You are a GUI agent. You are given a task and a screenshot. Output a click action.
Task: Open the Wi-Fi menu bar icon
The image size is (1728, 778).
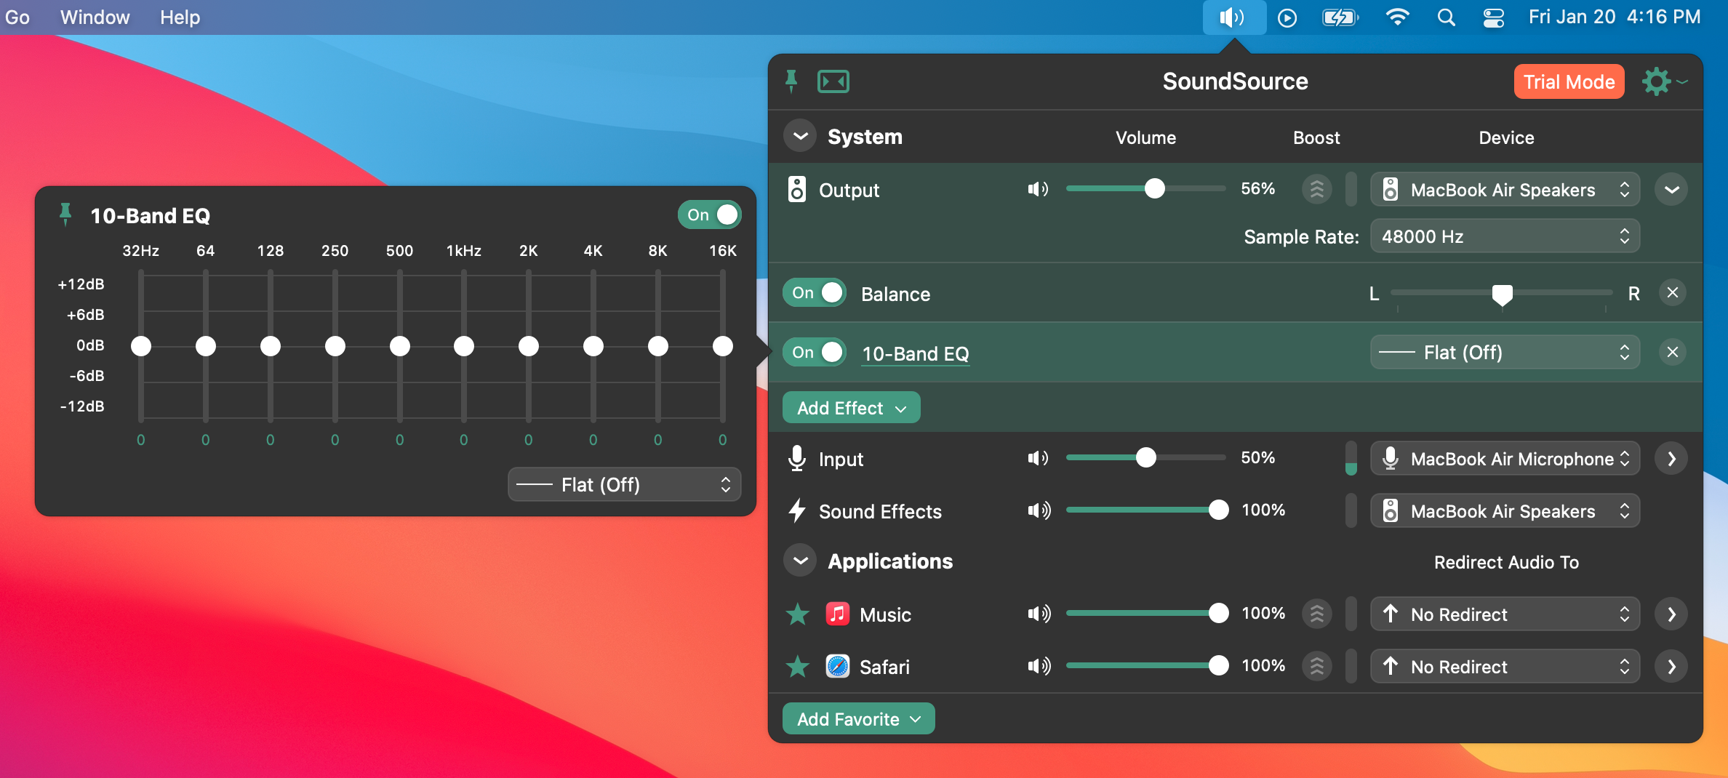1397,17
